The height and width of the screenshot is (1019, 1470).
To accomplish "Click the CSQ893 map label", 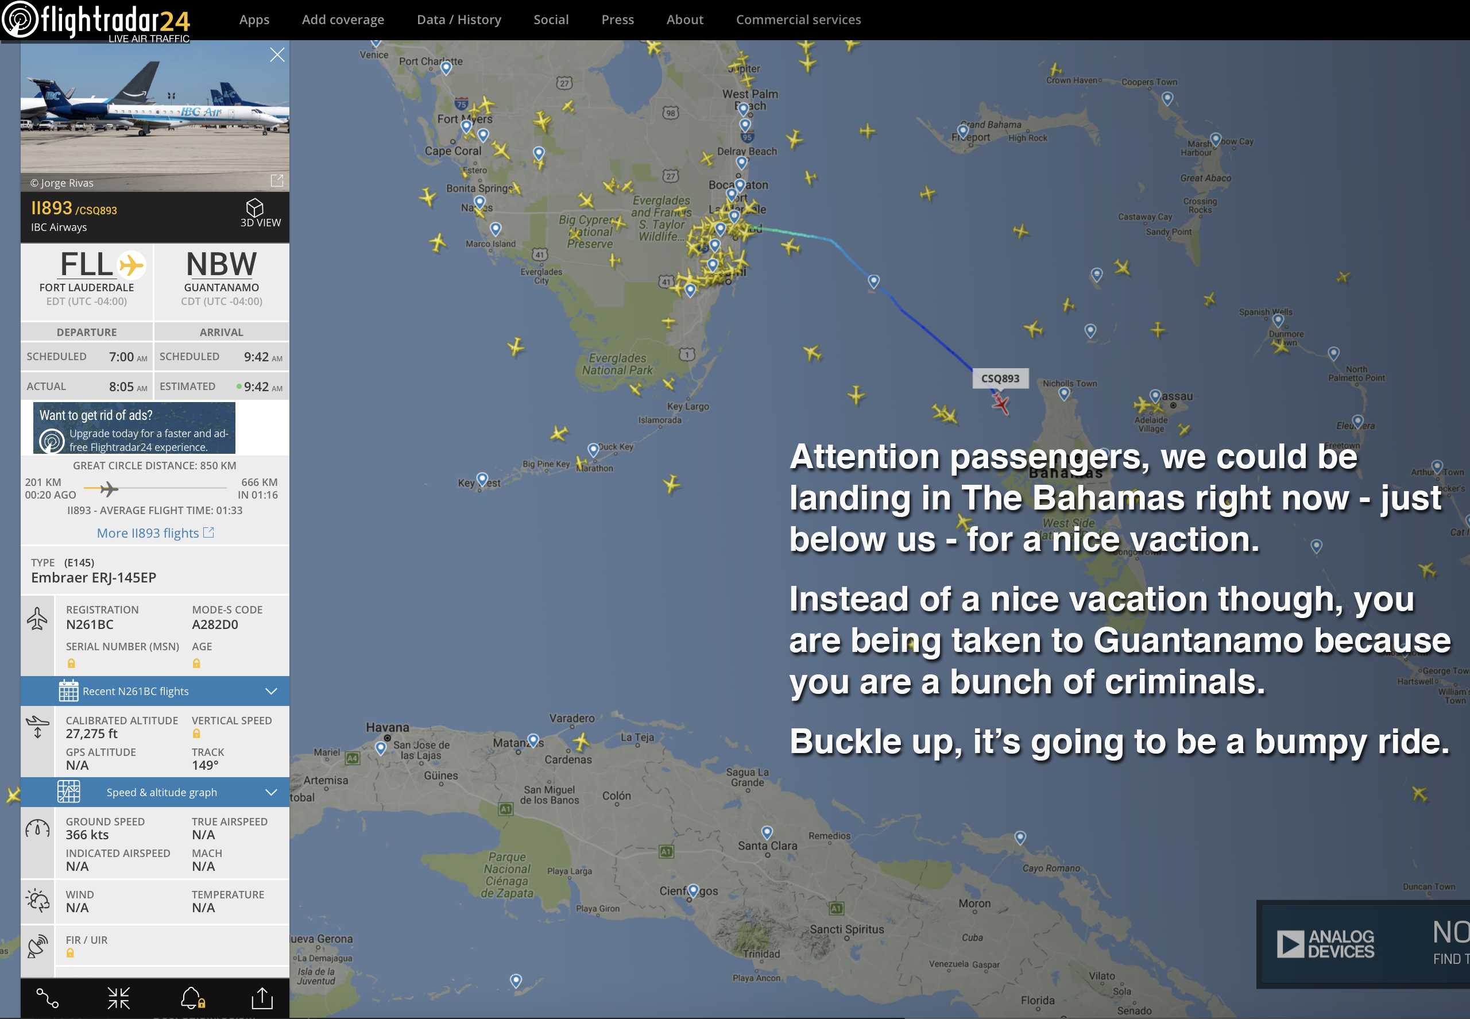I will click(1000, 378).
